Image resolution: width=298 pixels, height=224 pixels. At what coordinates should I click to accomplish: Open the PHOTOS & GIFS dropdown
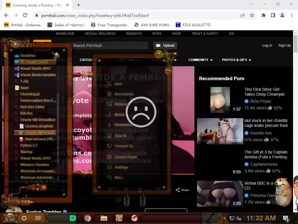point(236,60)
